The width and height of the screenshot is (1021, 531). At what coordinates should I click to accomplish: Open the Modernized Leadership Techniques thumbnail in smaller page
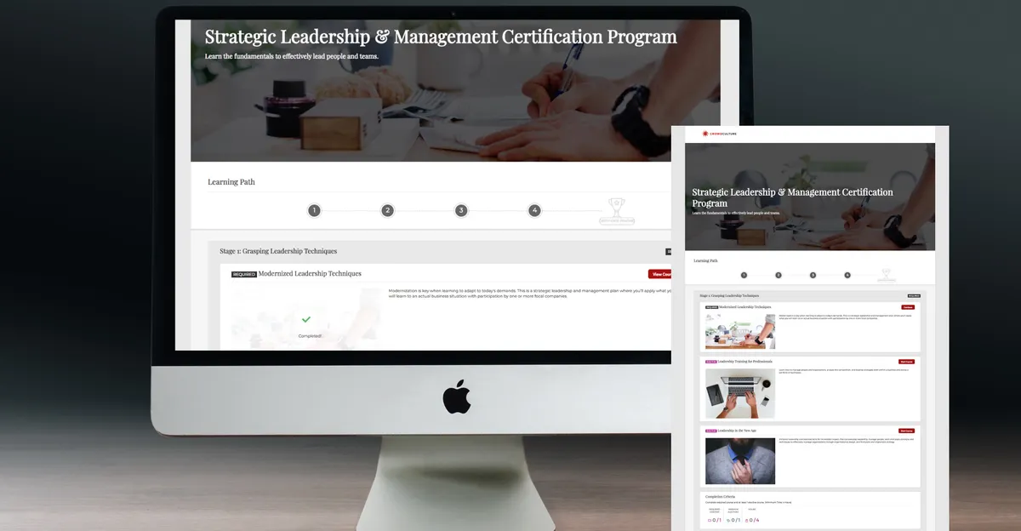point(740,331)
